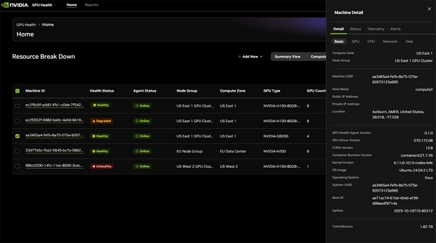This screenshot has width=436, height=243.
Task: Open the Reports tab in top navigation
Action: tap(92, 5)
